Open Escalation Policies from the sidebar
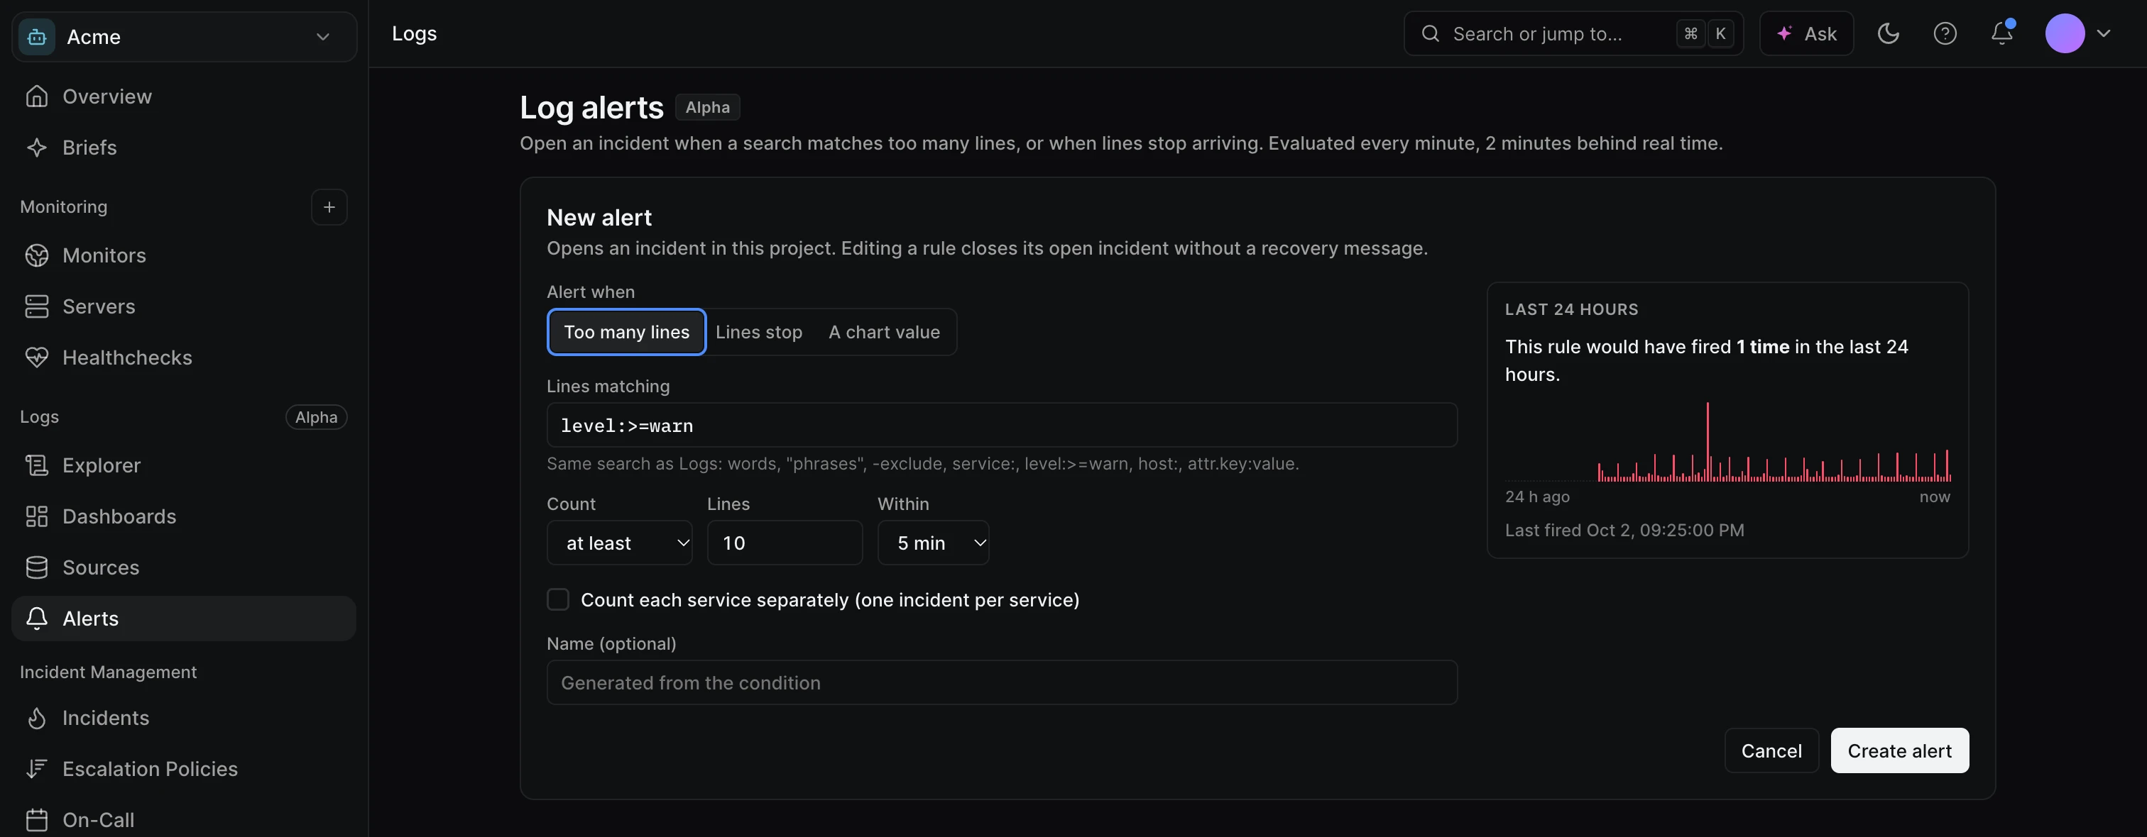The width and height of the screenshot is (2147, 837). click(183, 769)
